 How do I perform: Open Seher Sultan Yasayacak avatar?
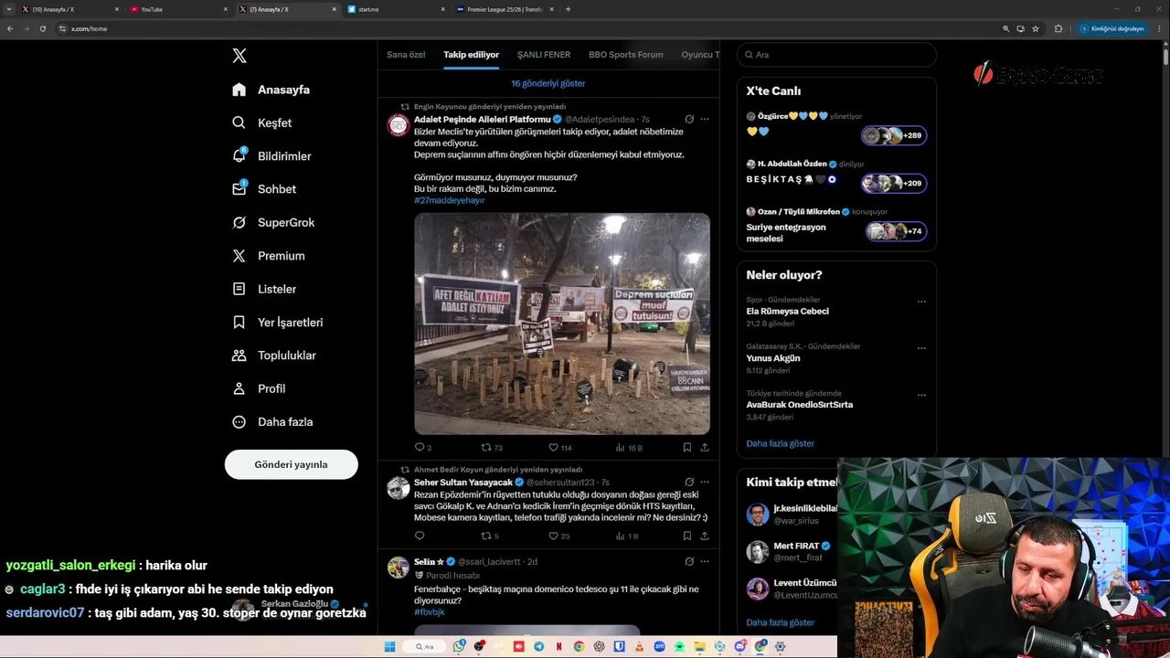pyautogui.click(x=398, y=488)
